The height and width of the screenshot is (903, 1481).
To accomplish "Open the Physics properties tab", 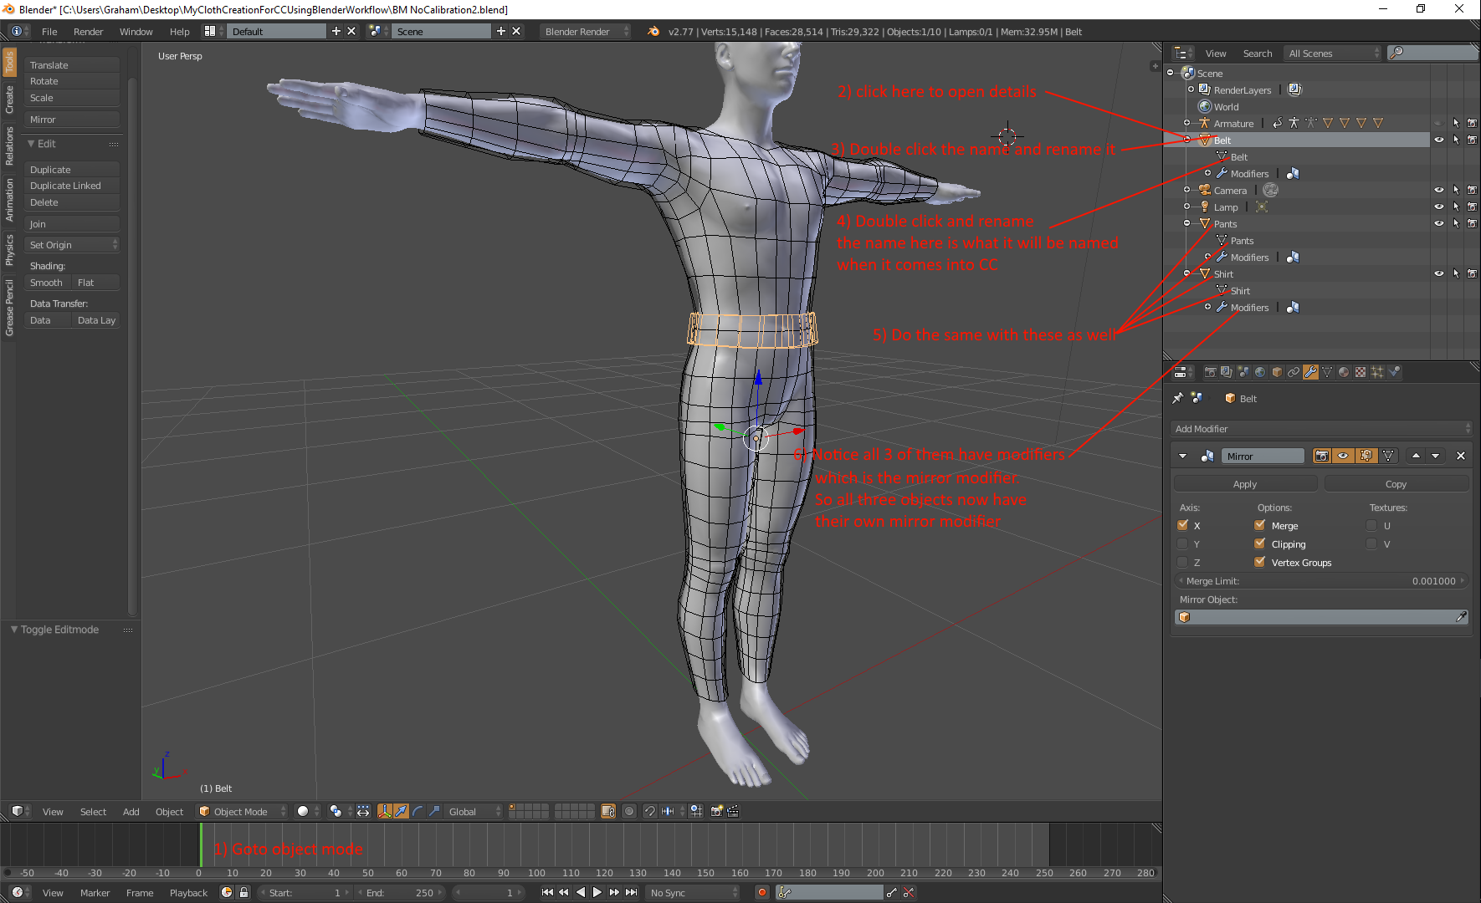I will pyautogui.click(x=1394, y=372).
